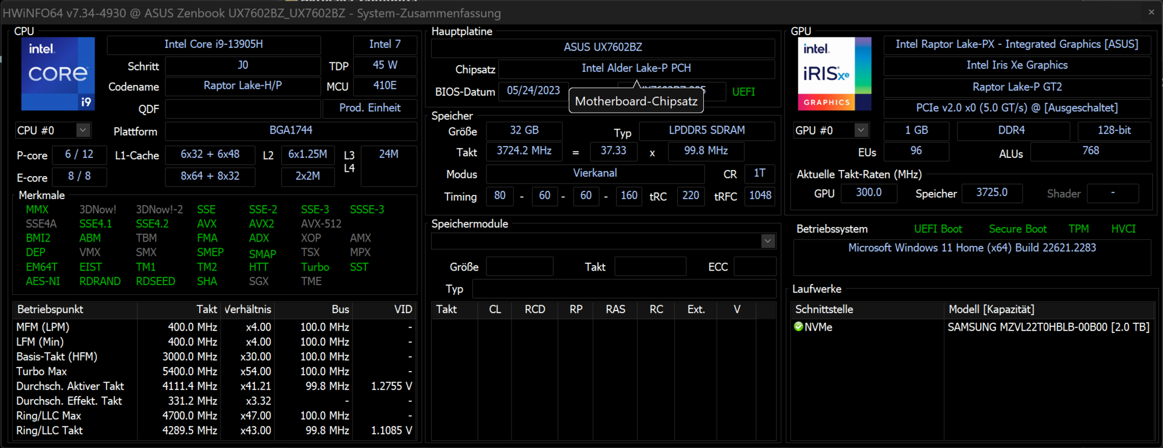Click the CL column header in module timings
This screenshot has height=448, width=1163.
(495, 309)
